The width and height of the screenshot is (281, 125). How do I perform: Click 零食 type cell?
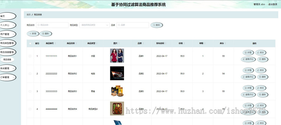(93, 91)
